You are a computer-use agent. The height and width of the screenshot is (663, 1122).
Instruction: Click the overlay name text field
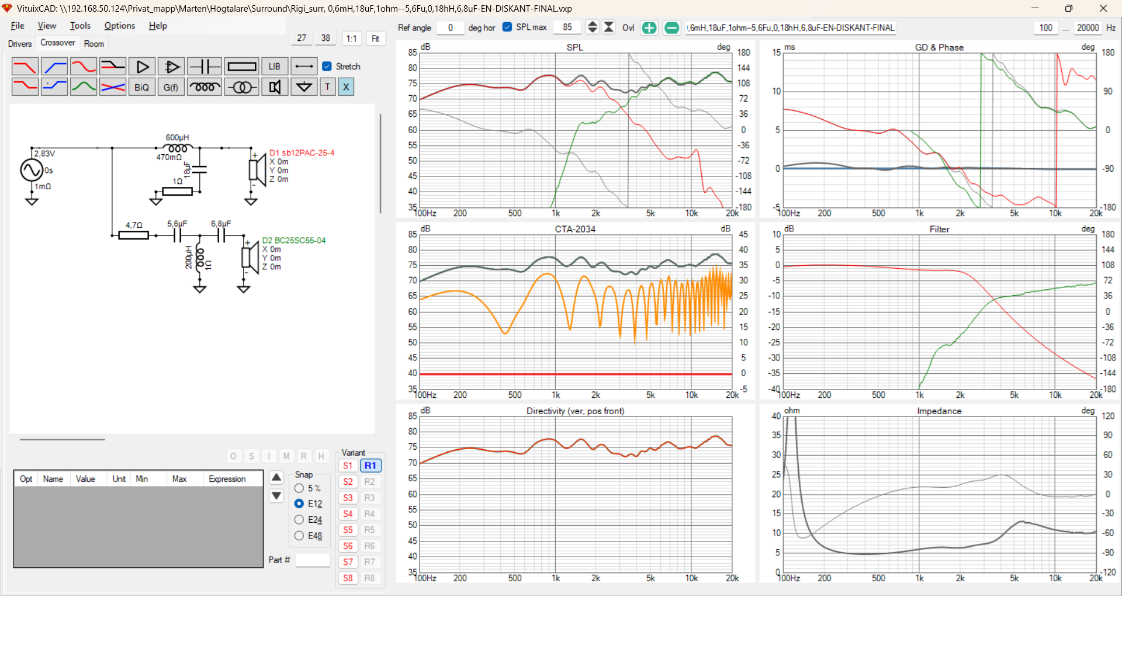coord(791,27)
